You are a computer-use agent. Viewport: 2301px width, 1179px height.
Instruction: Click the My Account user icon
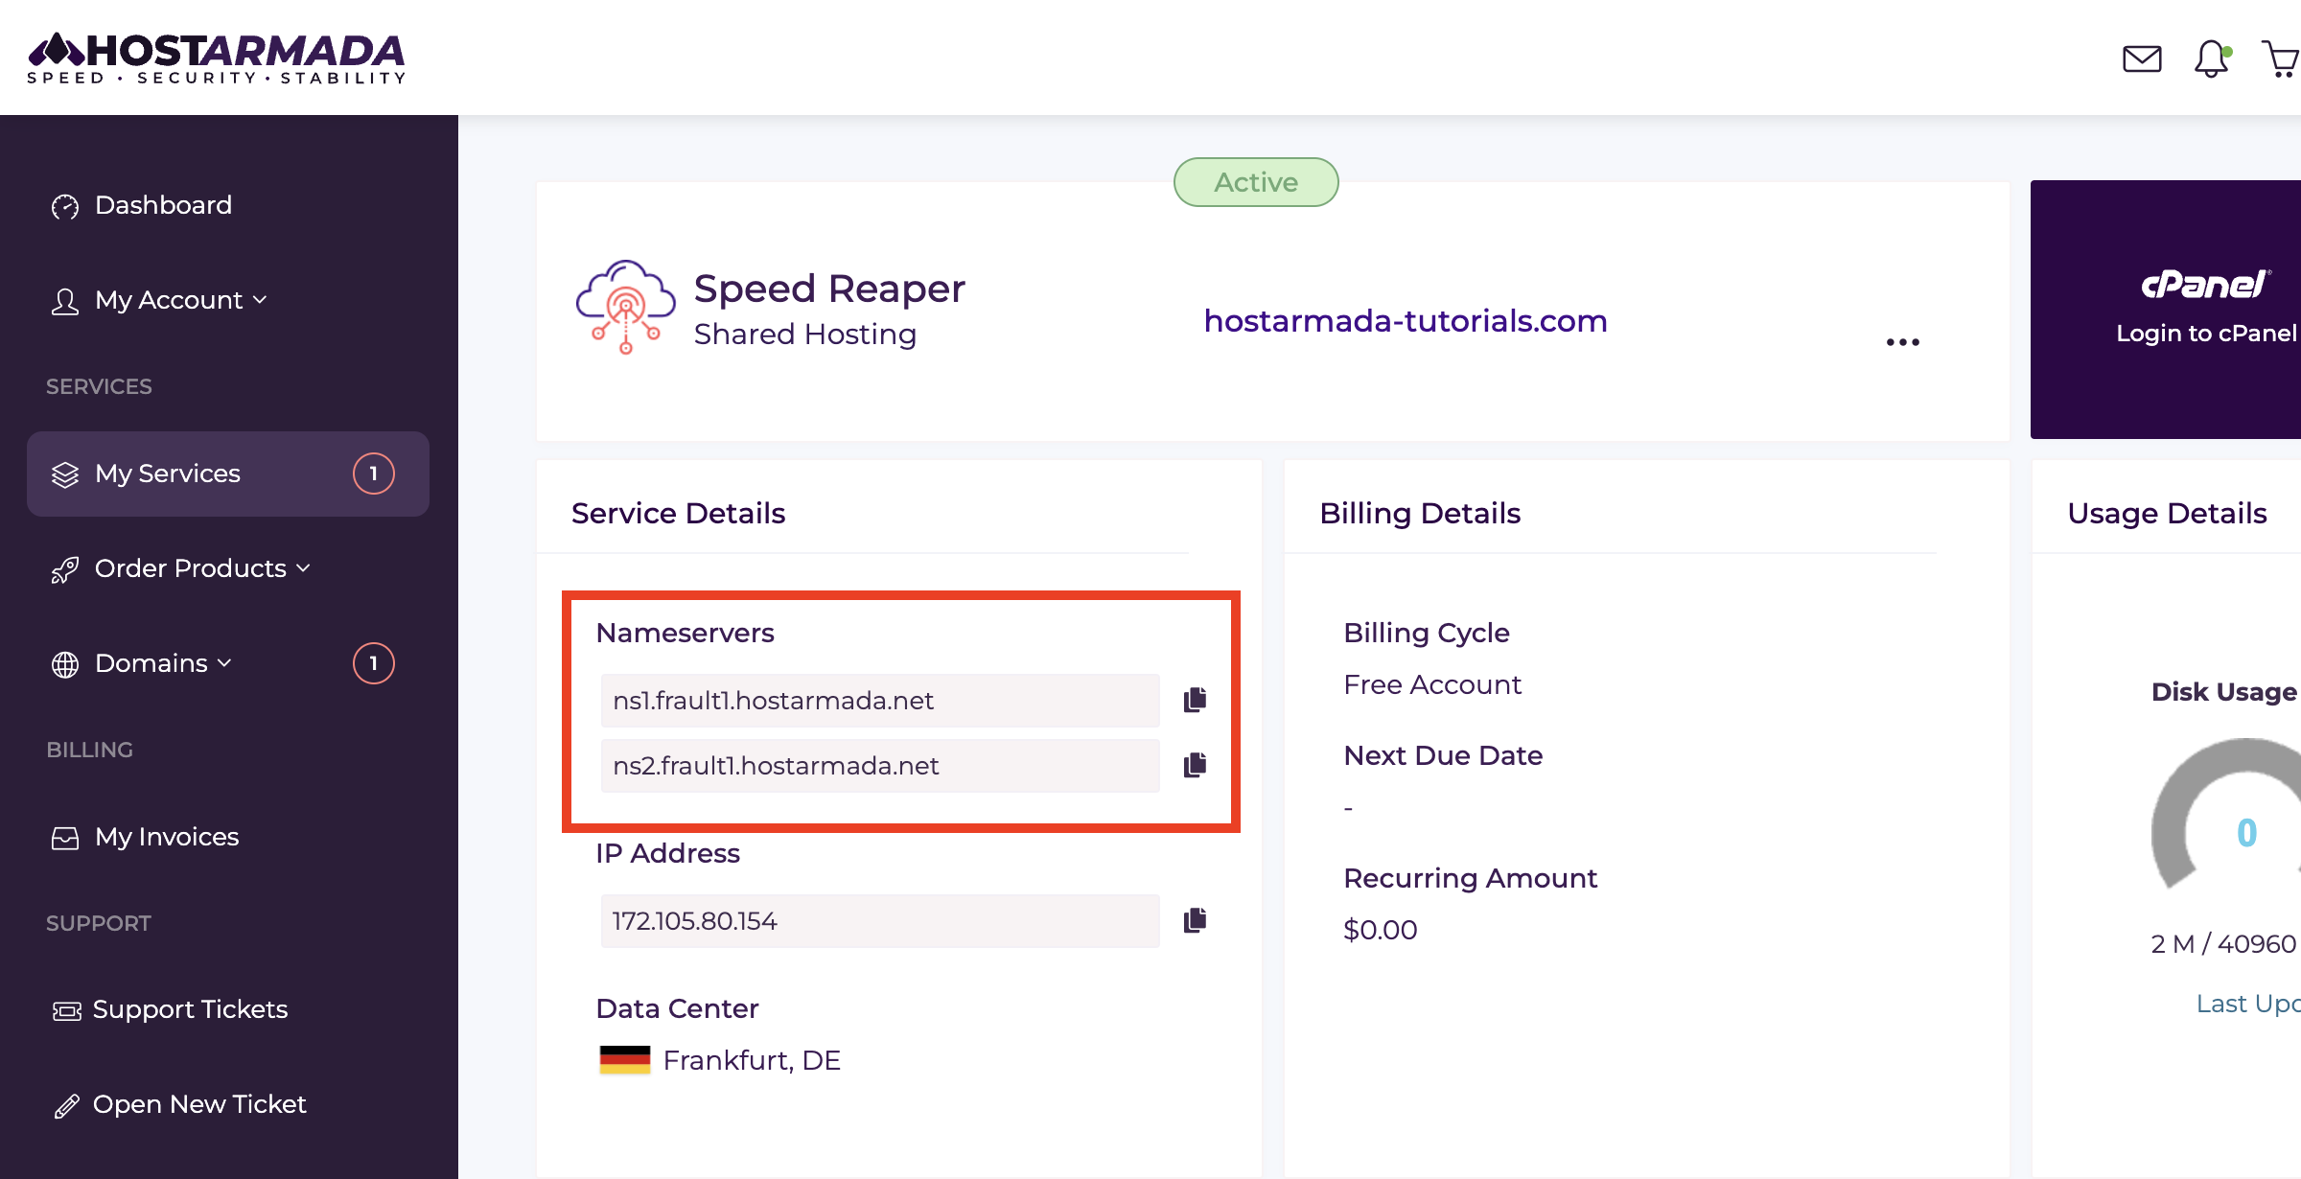(x=65, y=301)
